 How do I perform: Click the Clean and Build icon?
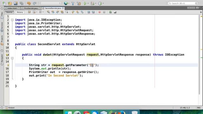(79, 3)
